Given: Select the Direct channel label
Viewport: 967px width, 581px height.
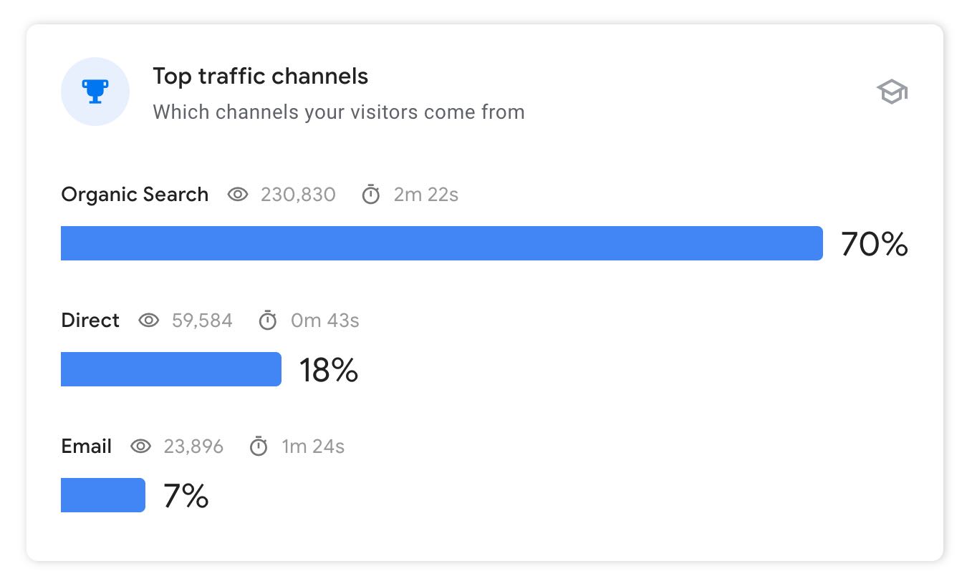Looking at the screenshot, I should (90, 321).
